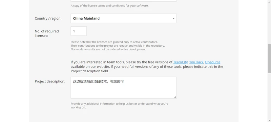This screenshot has height=122, width=271.
Task: Focus the number of required licenses field
Action: coord(79,31)
